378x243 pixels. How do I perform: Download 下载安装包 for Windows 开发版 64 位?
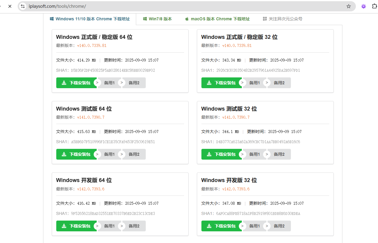tap(76, 226)
